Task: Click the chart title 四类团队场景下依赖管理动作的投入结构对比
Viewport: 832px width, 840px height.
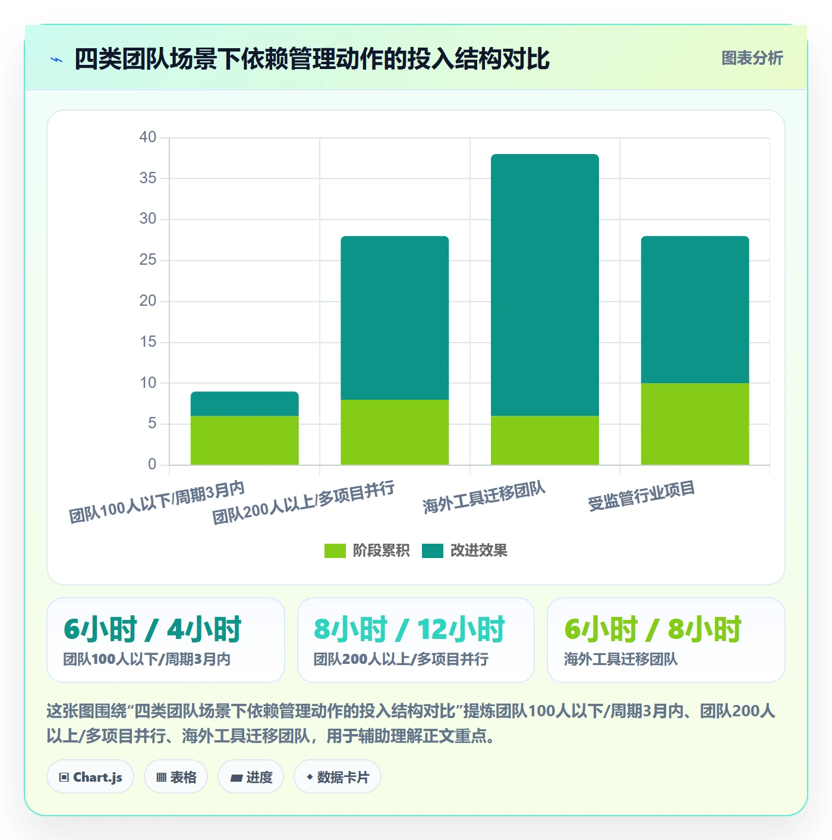Action: click(312, 59)
